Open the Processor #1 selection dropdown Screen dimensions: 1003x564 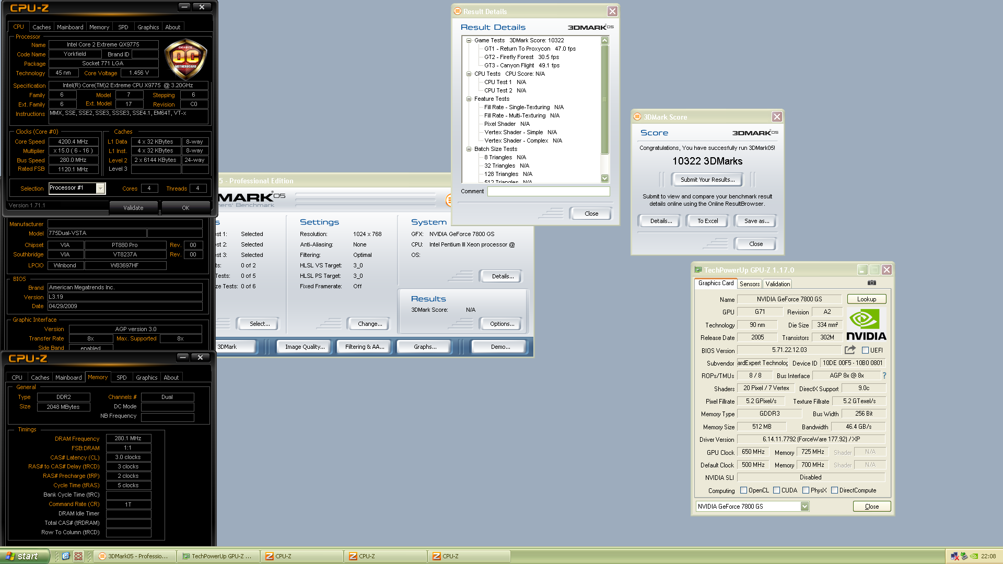pos(100,188)
